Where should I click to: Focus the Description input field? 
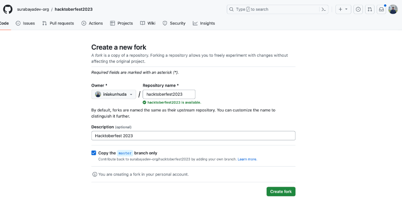[193, 136]
